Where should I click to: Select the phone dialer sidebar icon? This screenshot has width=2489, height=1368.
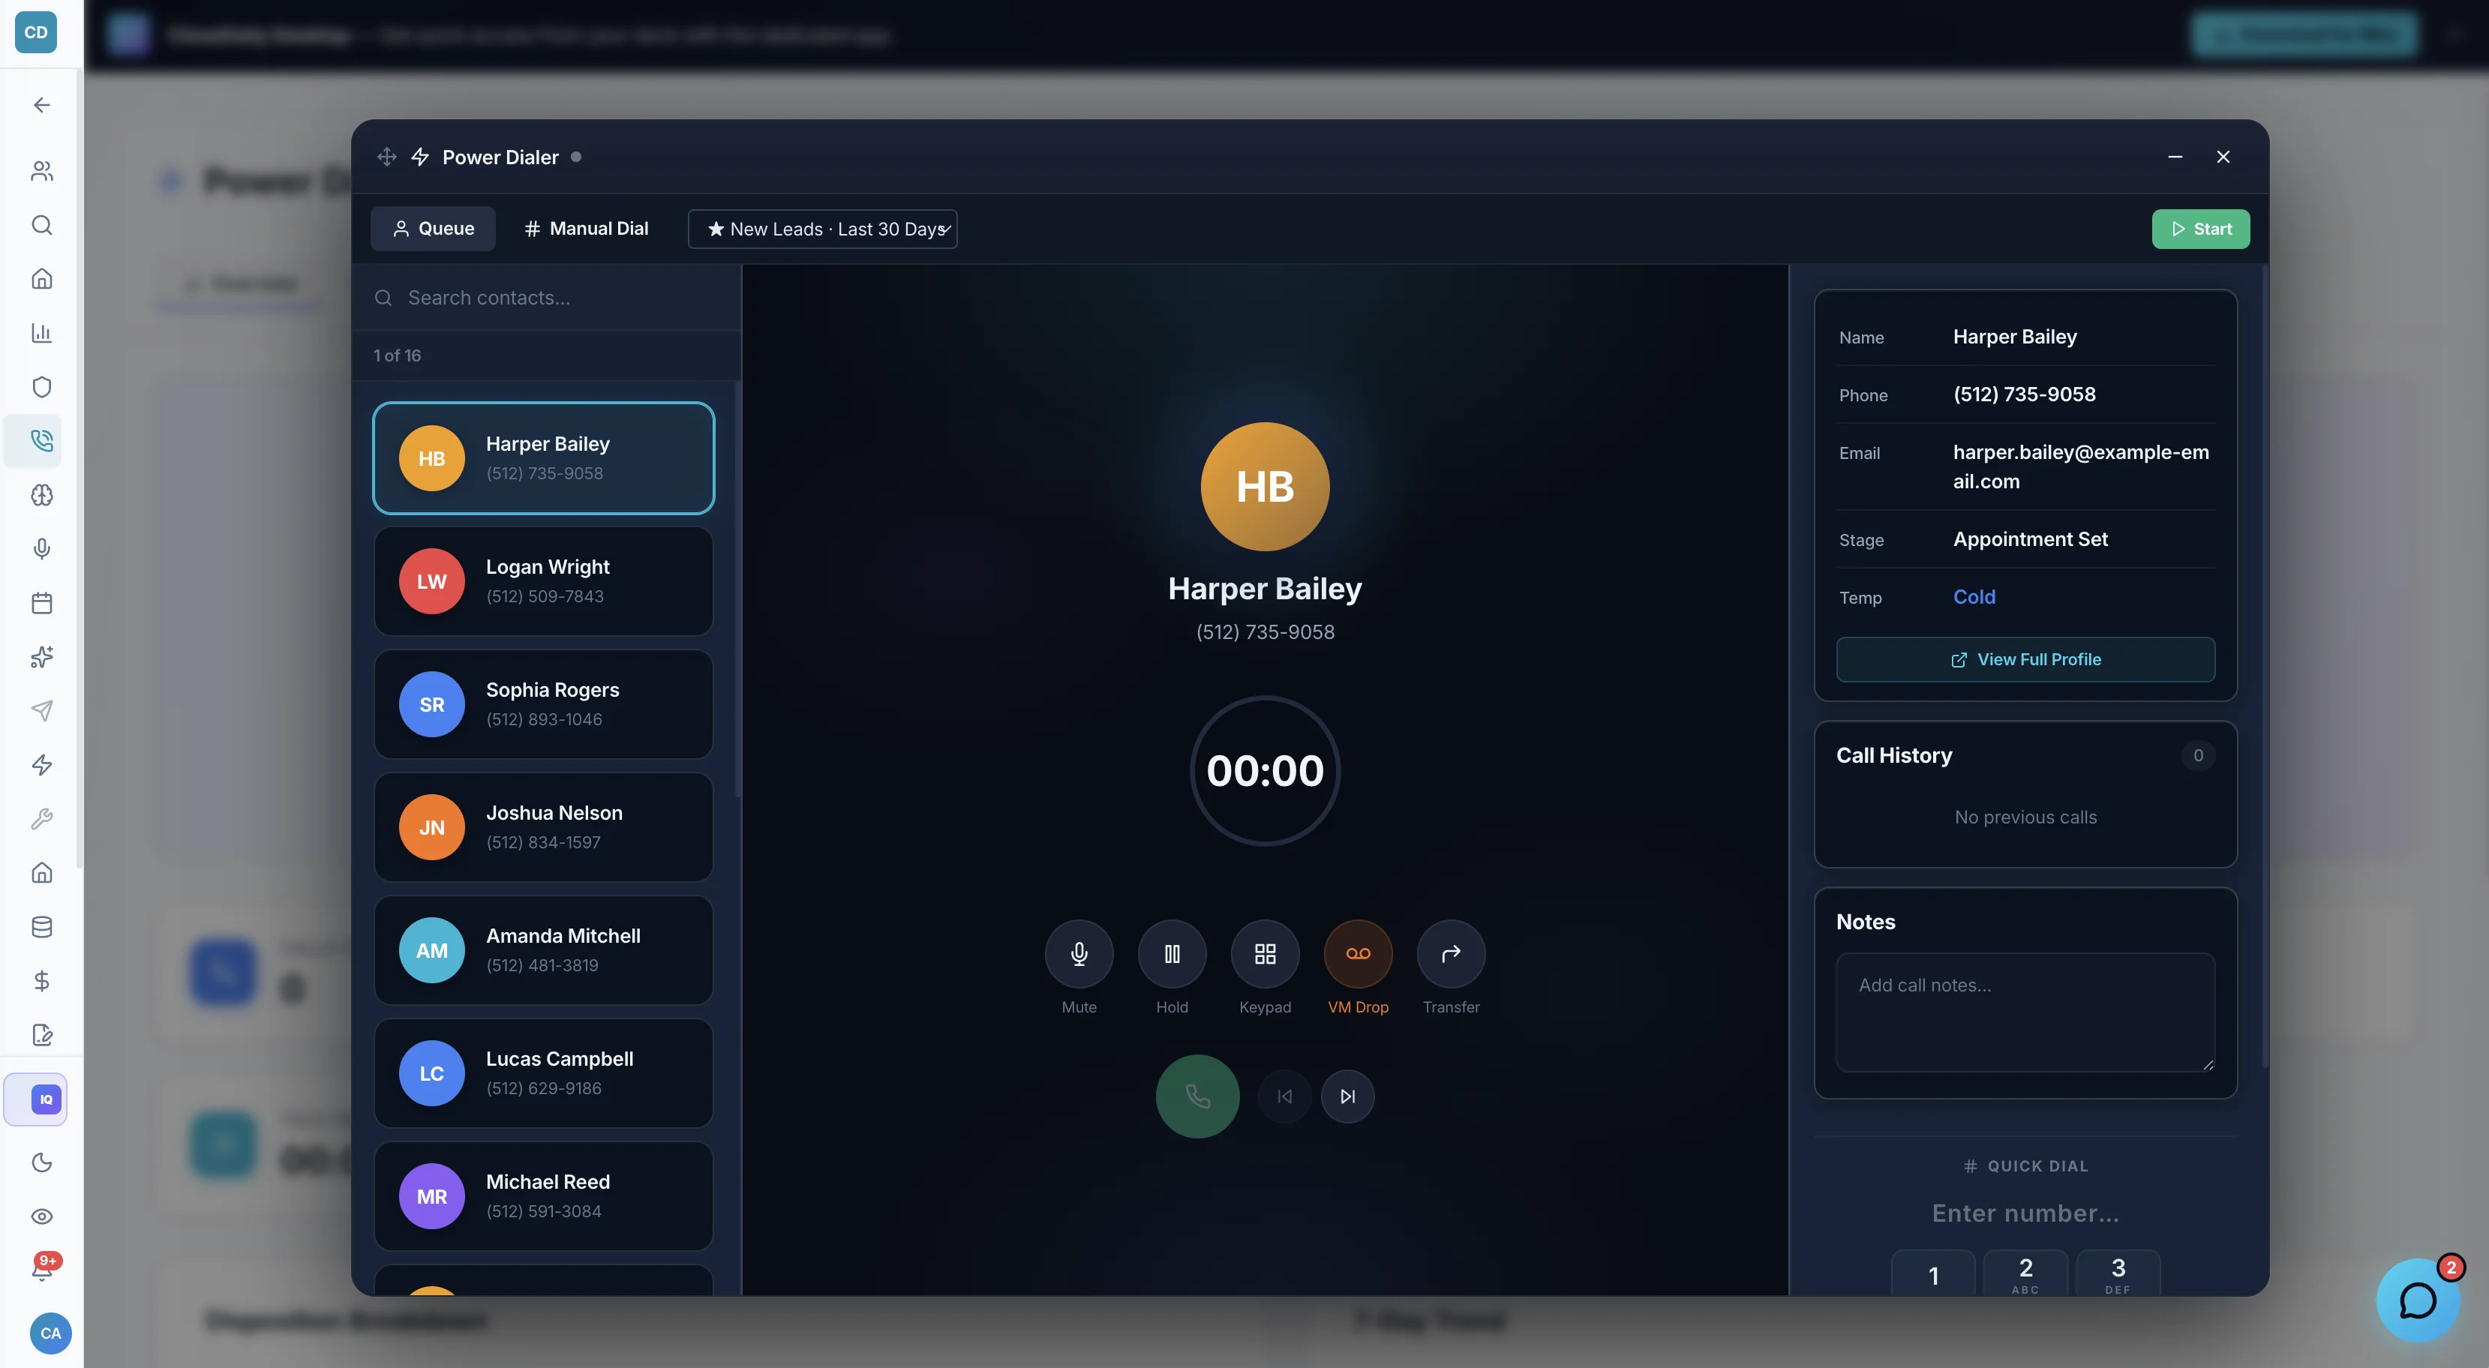coord(41,440)
